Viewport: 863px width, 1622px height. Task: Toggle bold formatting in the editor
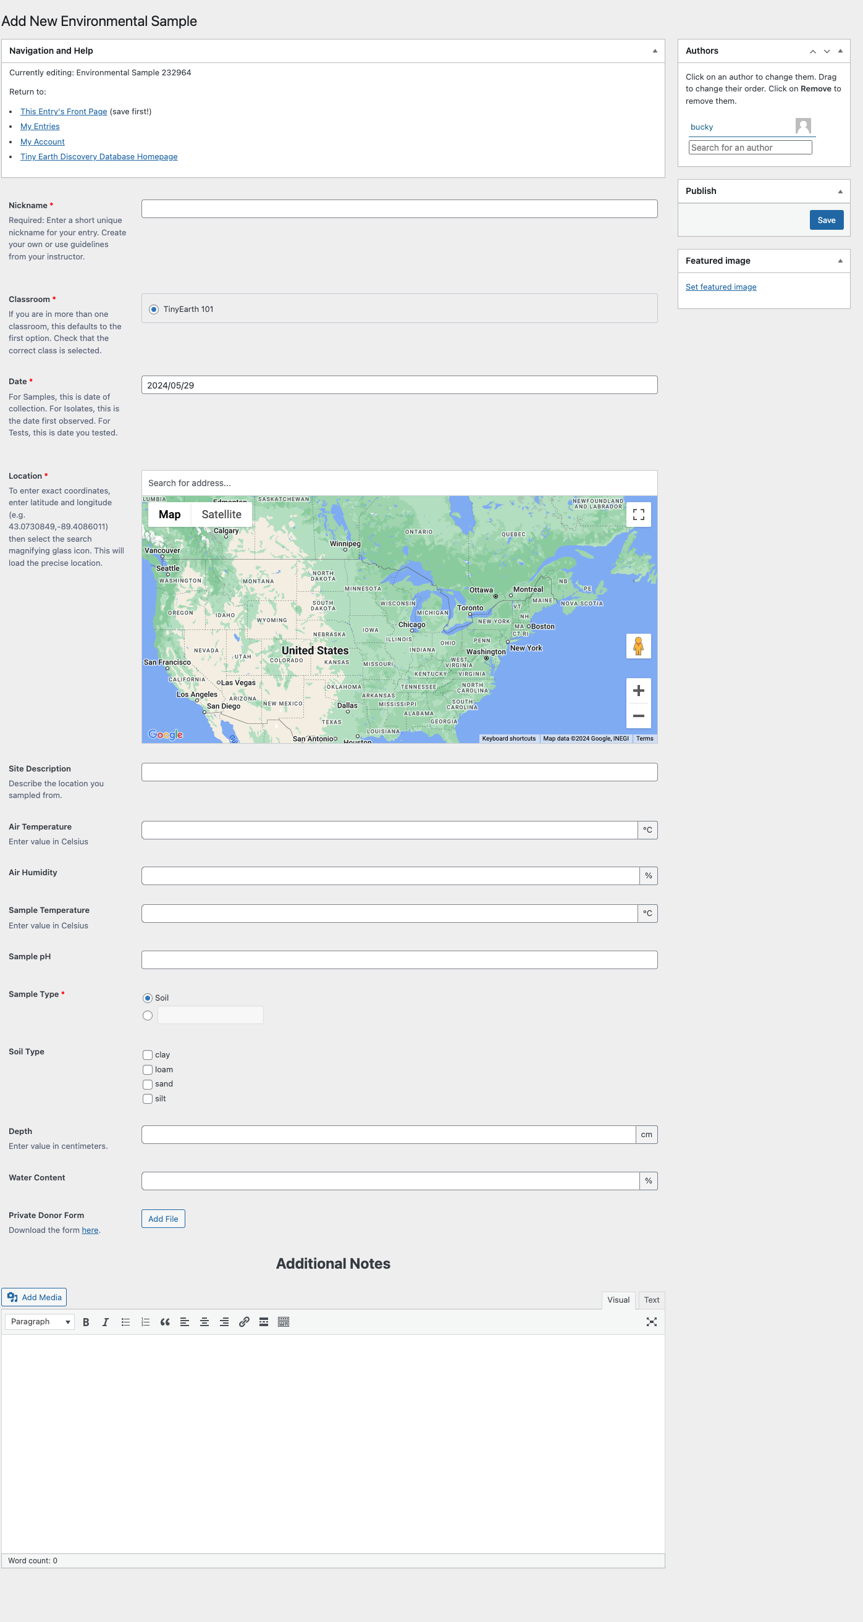pyautogui.click(x=86, y=1322)
